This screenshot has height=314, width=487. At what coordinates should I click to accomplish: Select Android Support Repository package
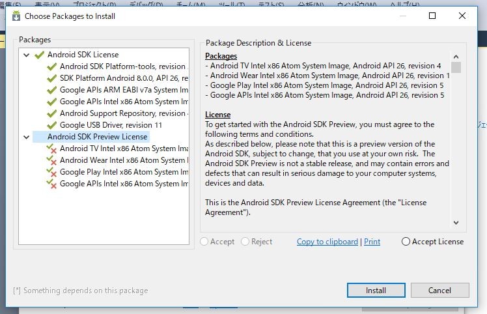tap(124, 113)
